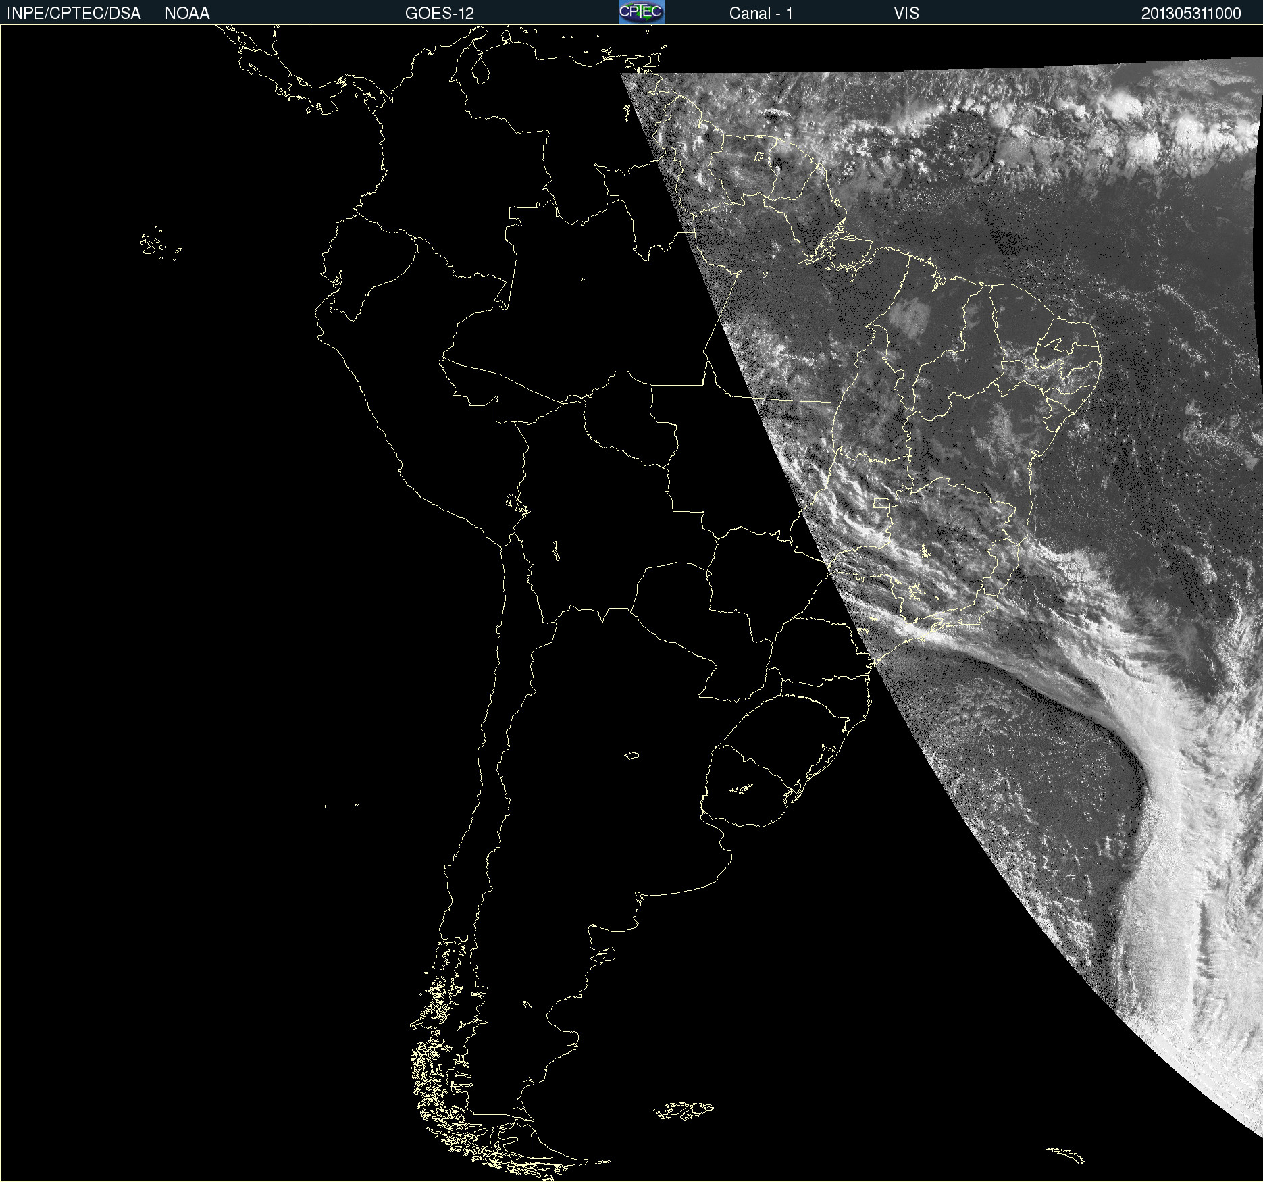1263x1182 pixels.
Task: Click the CPTEC logo in header
Action: (x=642, y=12)
